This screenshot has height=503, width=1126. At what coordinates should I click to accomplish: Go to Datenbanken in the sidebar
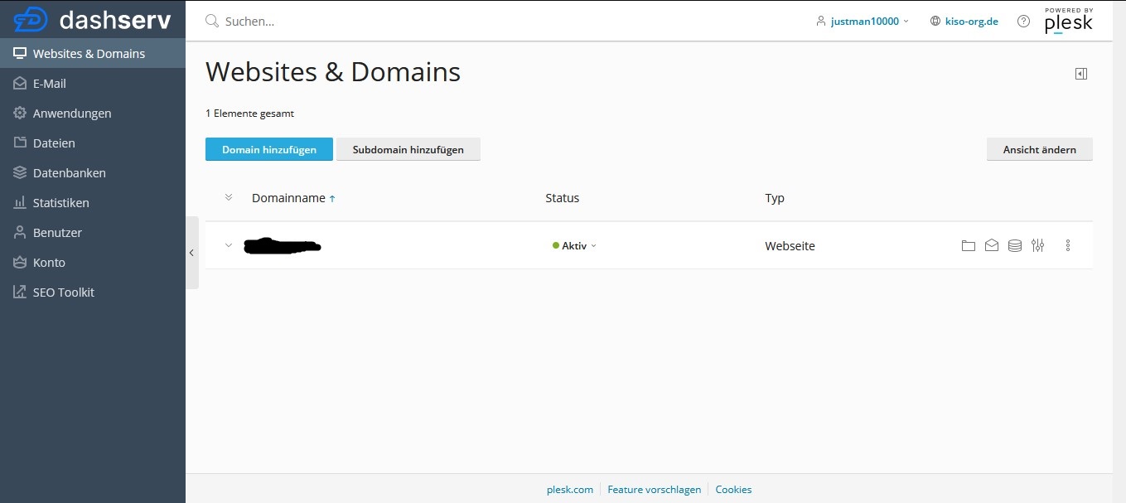click(x=69, y=173)
